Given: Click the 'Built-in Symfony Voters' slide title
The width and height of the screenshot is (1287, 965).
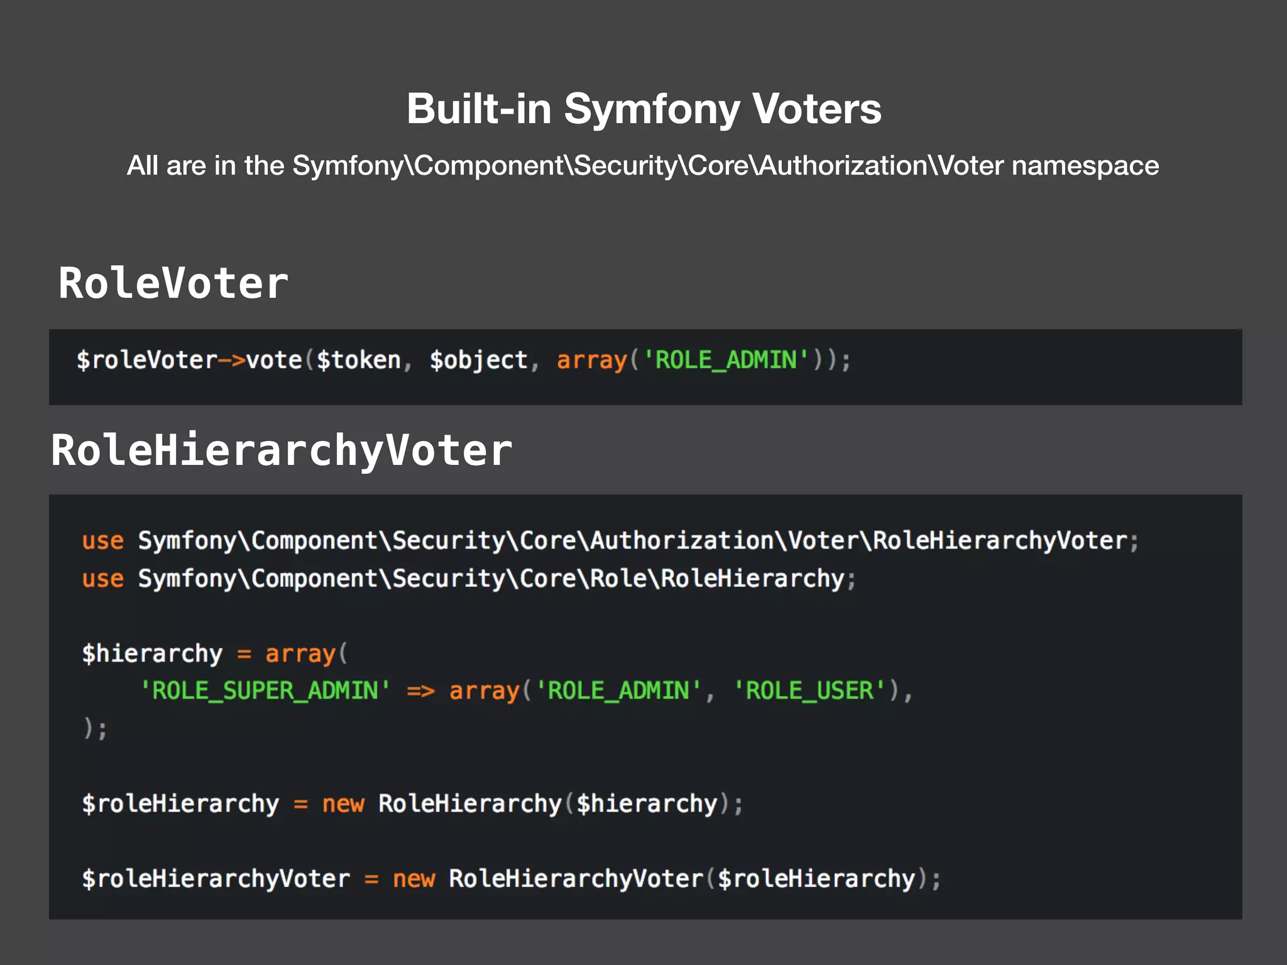Looking at the screenshot, I should coord(643,109).
